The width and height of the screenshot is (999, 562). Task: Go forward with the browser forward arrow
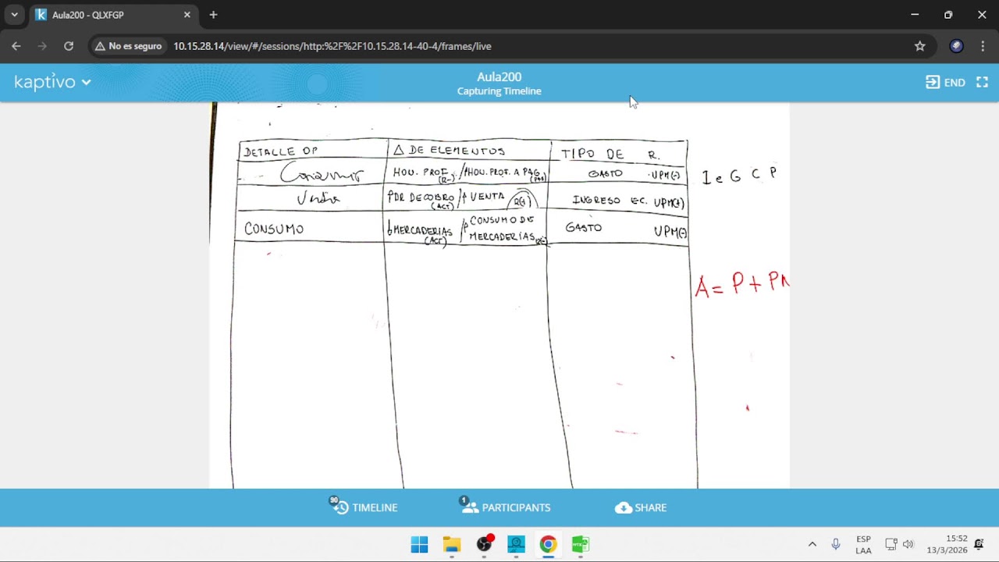point(42,46)
